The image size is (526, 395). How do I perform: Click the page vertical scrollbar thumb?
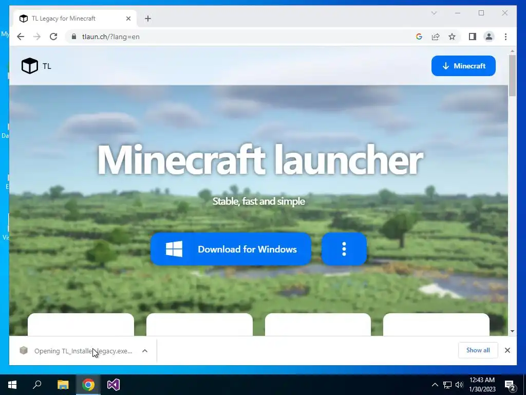512,76
